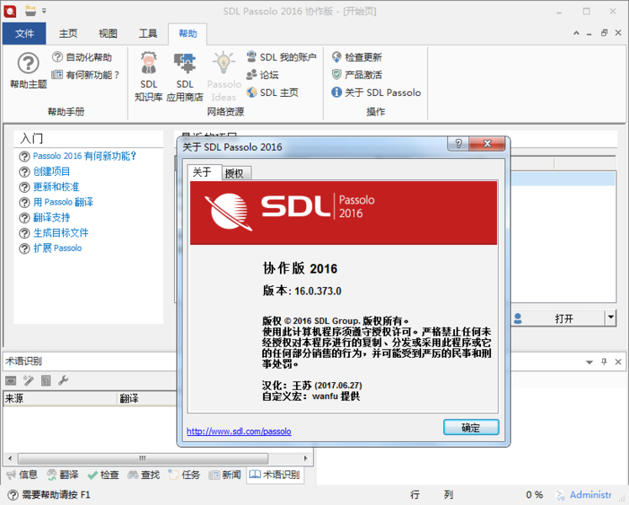Open the quick access toolbar dropdown arrow
Image resolution: width=629 pixels, height=505 pixels.
(x=44, y=11)
